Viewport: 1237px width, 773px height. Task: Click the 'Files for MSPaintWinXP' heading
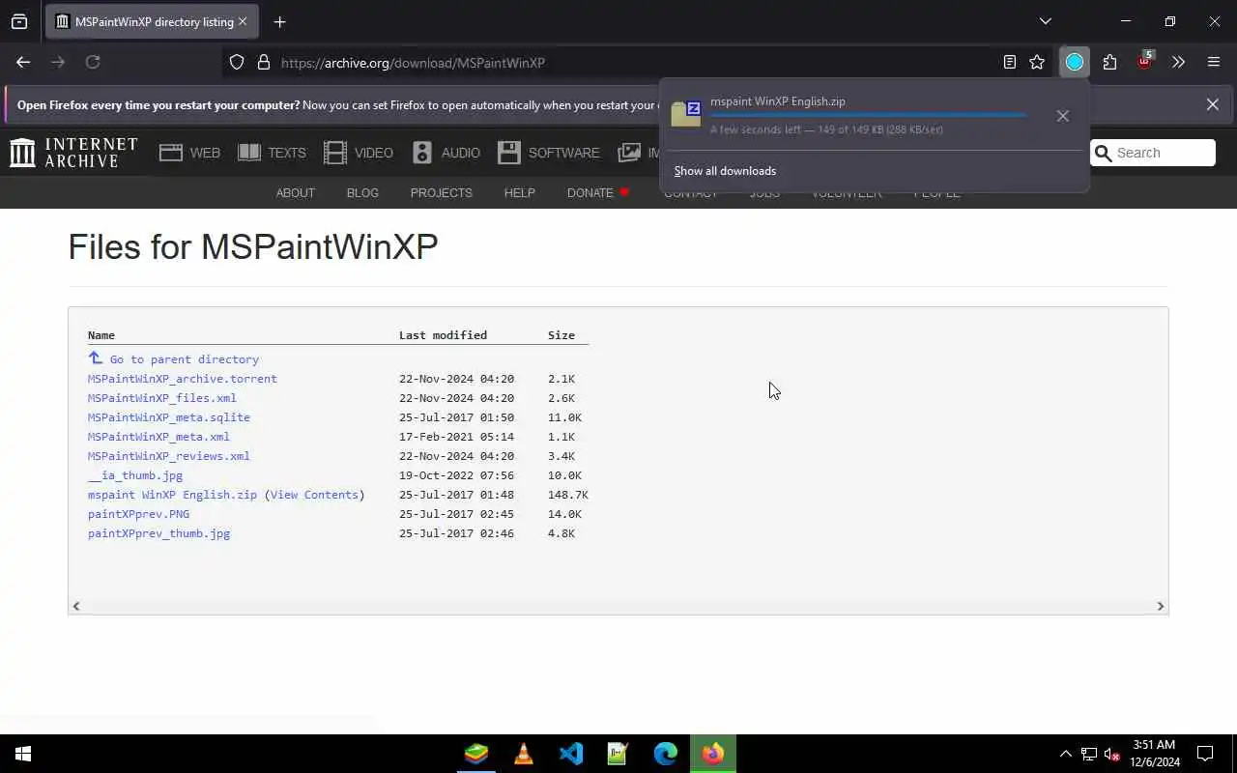253,246
